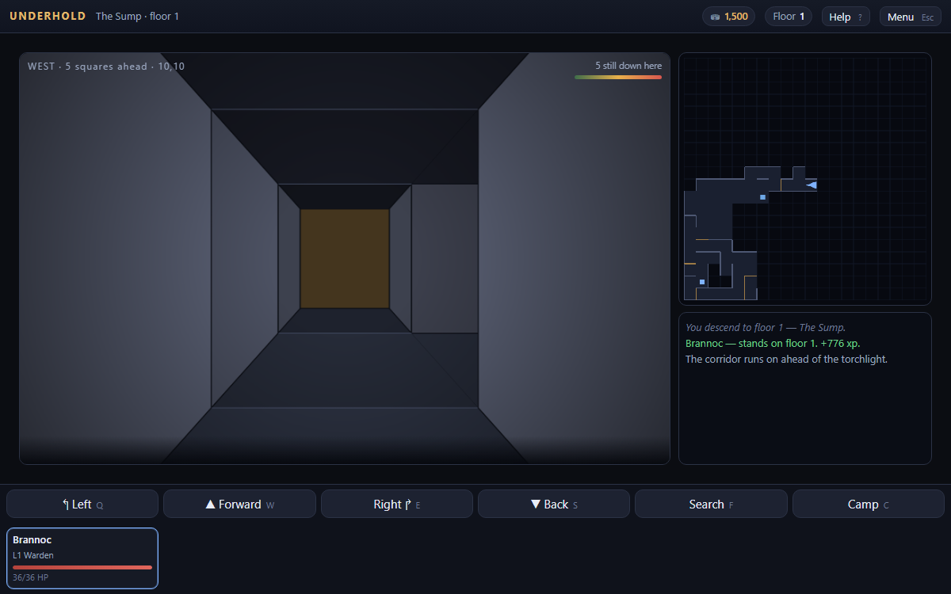Click the UNDERHOLD game title
This screenshot has width=951, height=594.
48,16
